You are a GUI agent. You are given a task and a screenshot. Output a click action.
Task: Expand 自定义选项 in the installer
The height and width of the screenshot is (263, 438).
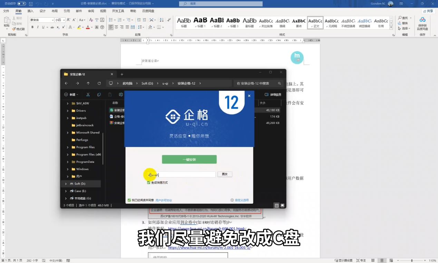pyautogui.click(x=240, y=200)
